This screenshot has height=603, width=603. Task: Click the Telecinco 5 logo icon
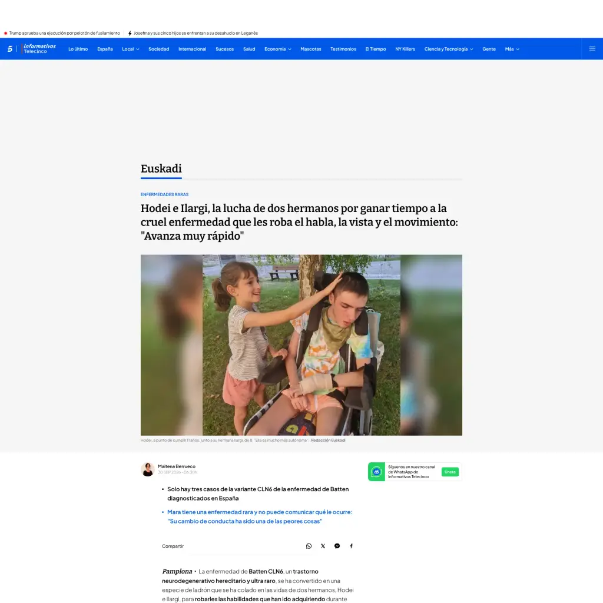tap(10, 49)
